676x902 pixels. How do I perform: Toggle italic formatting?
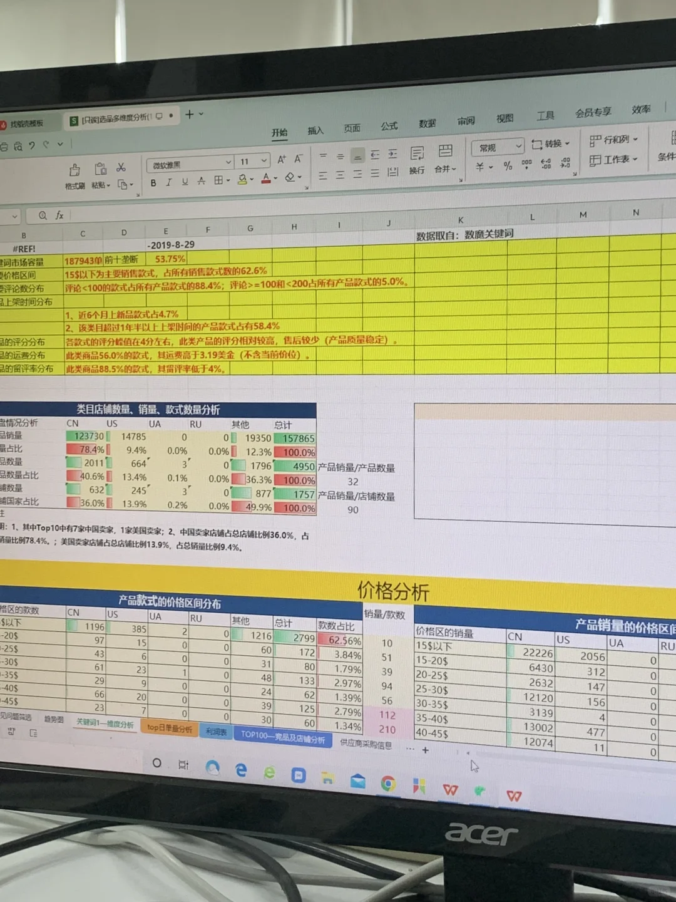tap(168, 182)
